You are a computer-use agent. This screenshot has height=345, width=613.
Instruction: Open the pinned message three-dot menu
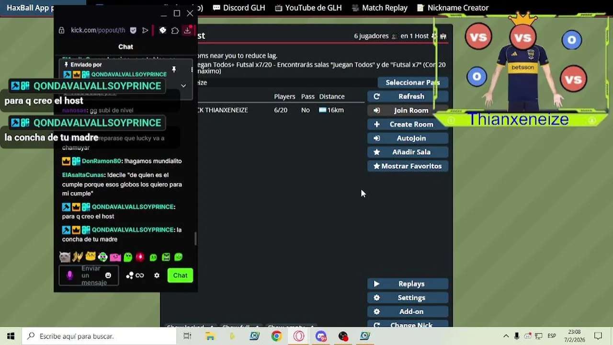pyautogui.click(x=192, y=69)
